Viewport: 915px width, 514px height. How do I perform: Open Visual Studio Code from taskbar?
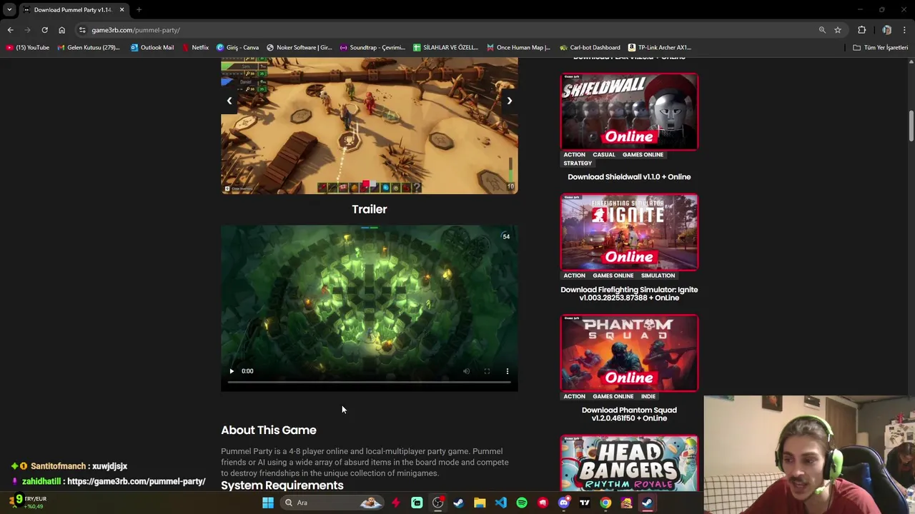pos(500,503)
